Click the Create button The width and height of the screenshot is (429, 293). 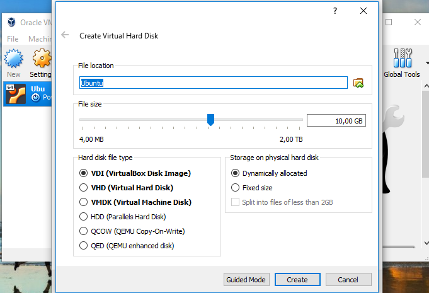[297, 280]
